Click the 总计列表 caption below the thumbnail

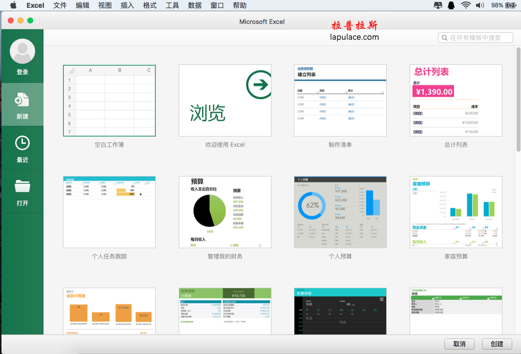pyautogui.click(x=456, y=145)
